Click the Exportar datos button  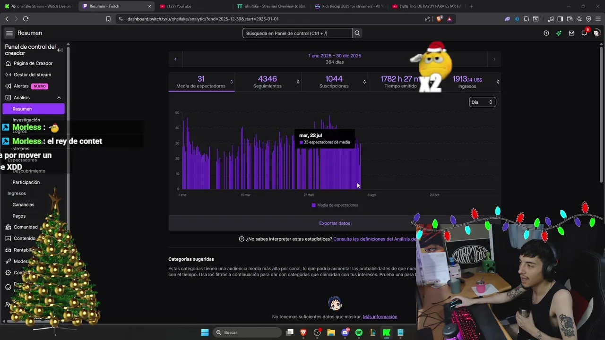335,223
